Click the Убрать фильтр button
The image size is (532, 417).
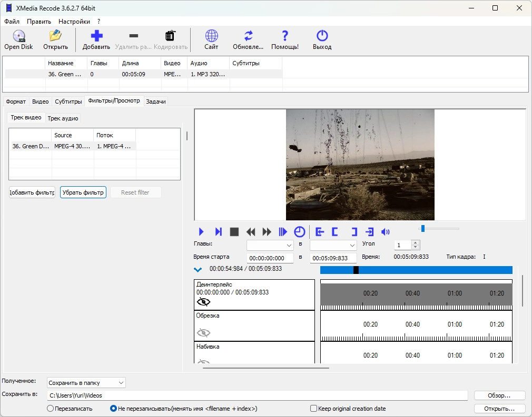(83, 192)
